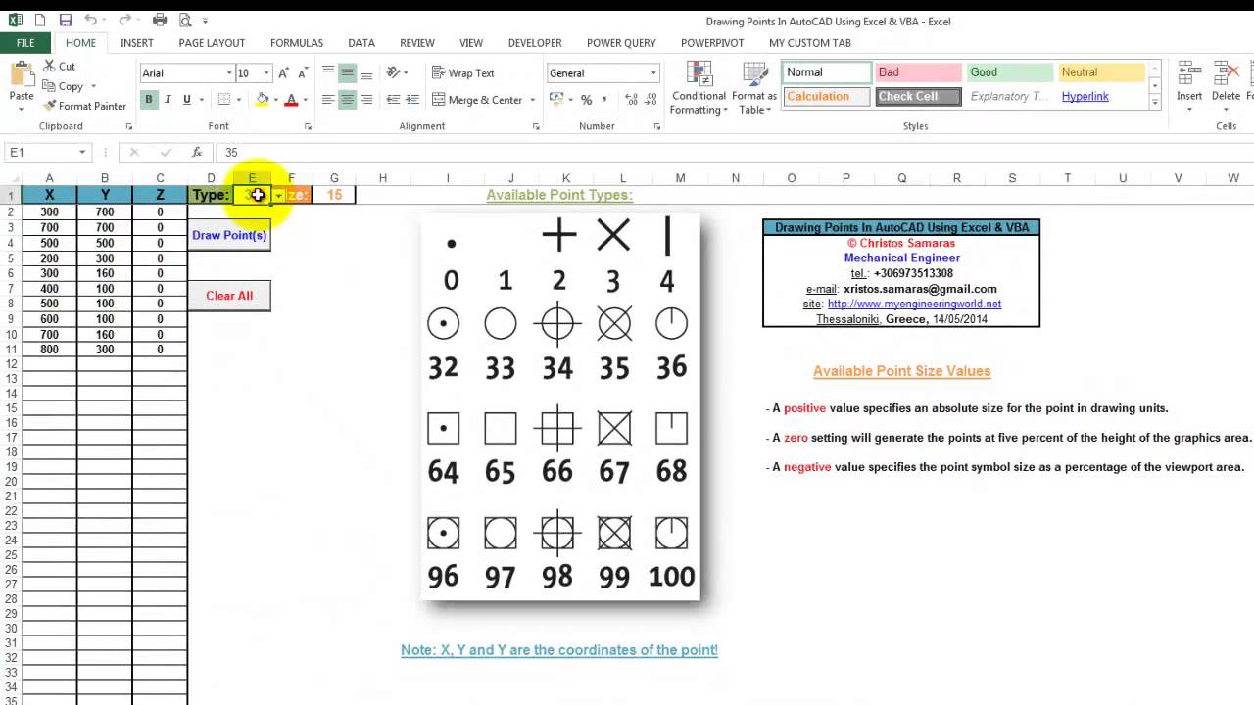
Task: Click the Decrease Decimal icon
Action: pos(651,100)
